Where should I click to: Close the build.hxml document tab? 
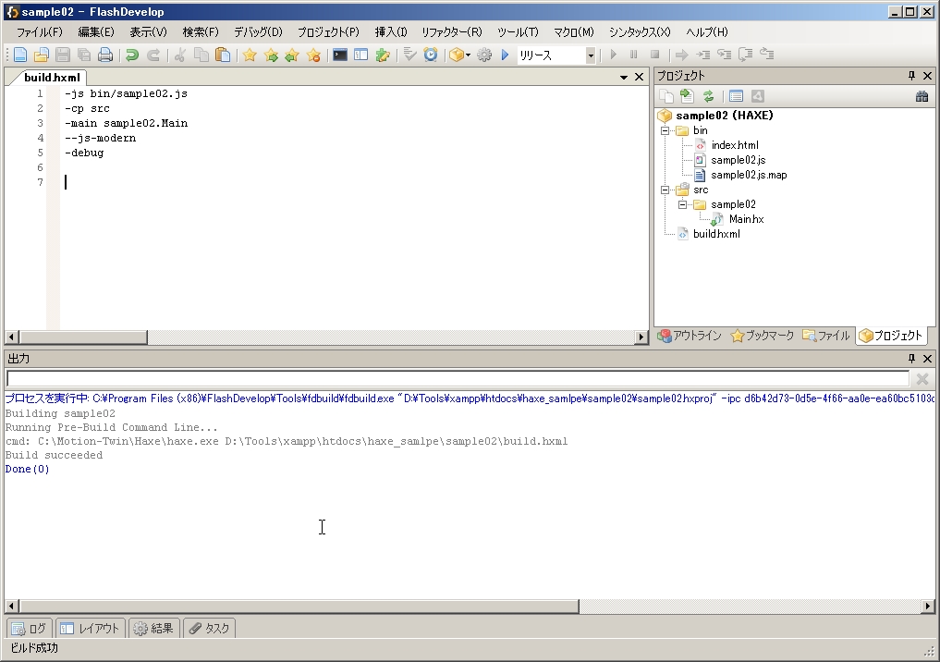639,78
